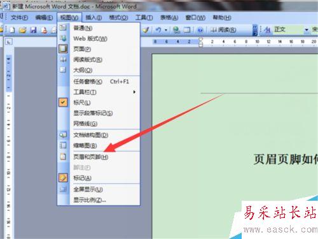Open the 表格(A) menu

(x=169, y=17)
